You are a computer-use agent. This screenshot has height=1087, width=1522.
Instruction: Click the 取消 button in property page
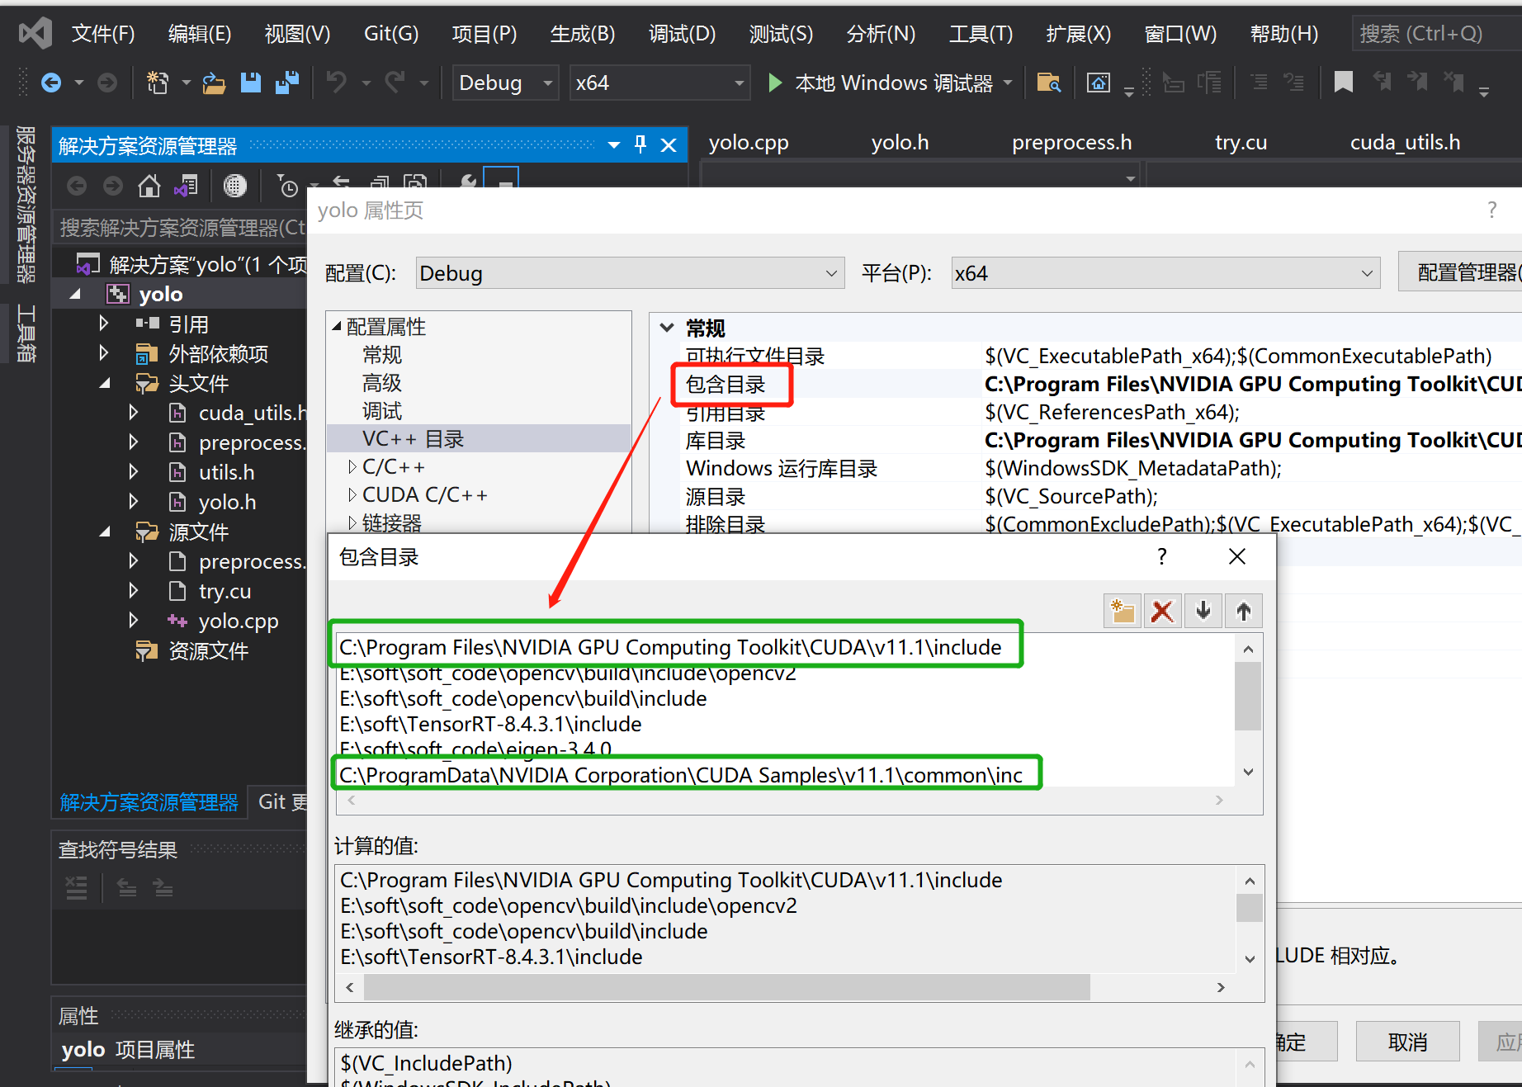pos(1407,1042)
